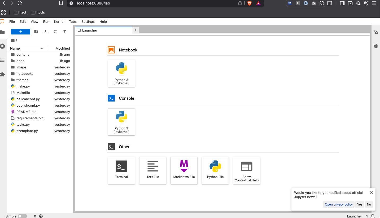Click Yes on Jupyter news notification
The height and width of the screenshot is (218, 380).
pyautogui.click(x=360, y=204)
